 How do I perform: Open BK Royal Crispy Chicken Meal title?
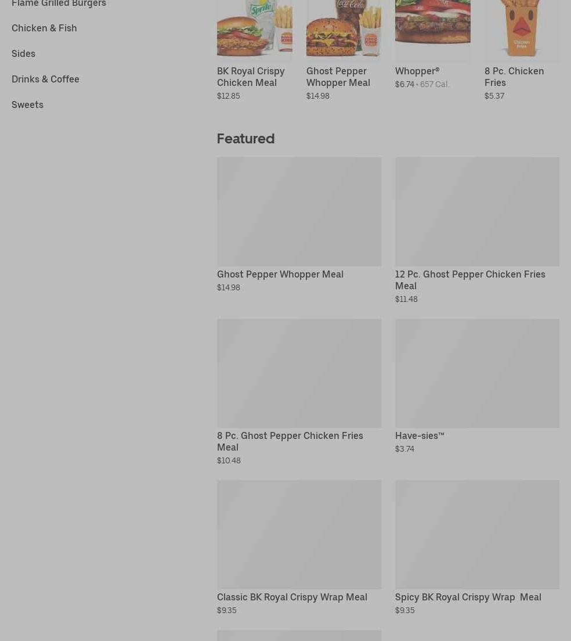point(251,77)
